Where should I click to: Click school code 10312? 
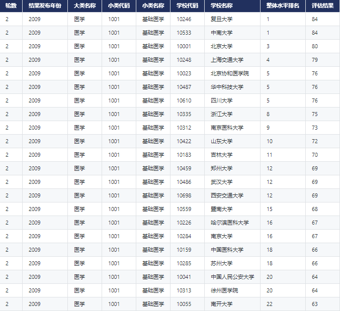click(x=184, y=128)
